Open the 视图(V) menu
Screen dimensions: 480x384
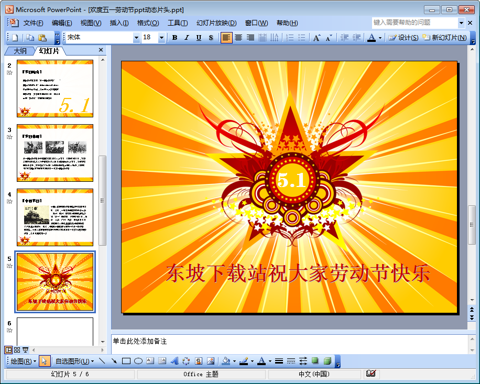click(91, 23)
